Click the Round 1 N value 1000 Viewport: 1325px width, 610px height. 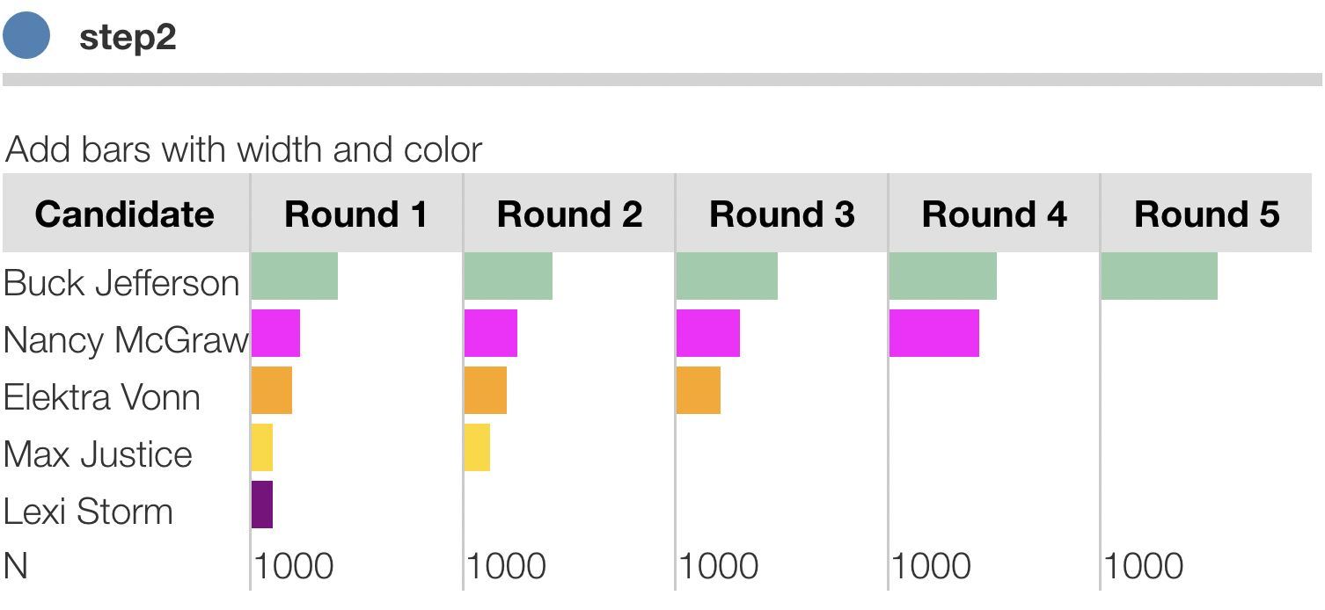tap(294, 567)
